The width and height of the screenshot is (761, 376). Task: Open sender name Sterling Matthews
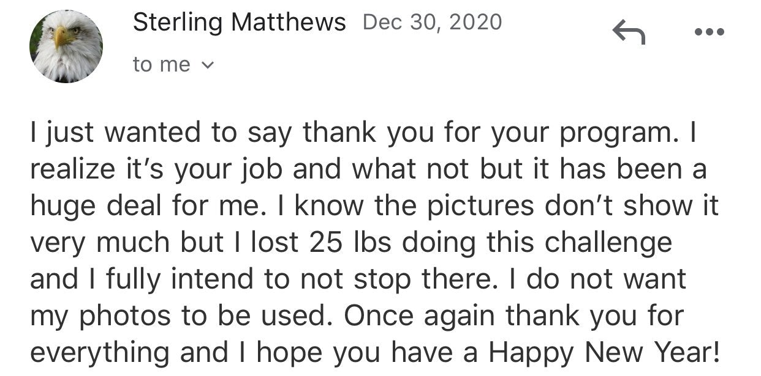239,23
